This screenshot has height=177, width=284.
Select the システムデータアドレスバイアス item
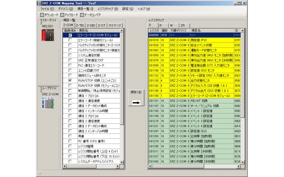(x=95, y=161)
